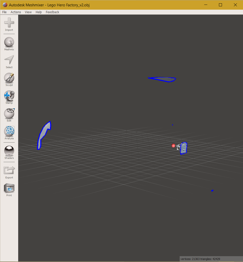
Task: Open the Edit tools panel
Action: click(9, 115)
